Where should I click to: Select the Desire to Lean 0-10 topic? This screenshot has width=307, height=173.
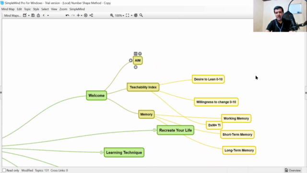coord(208,79)
